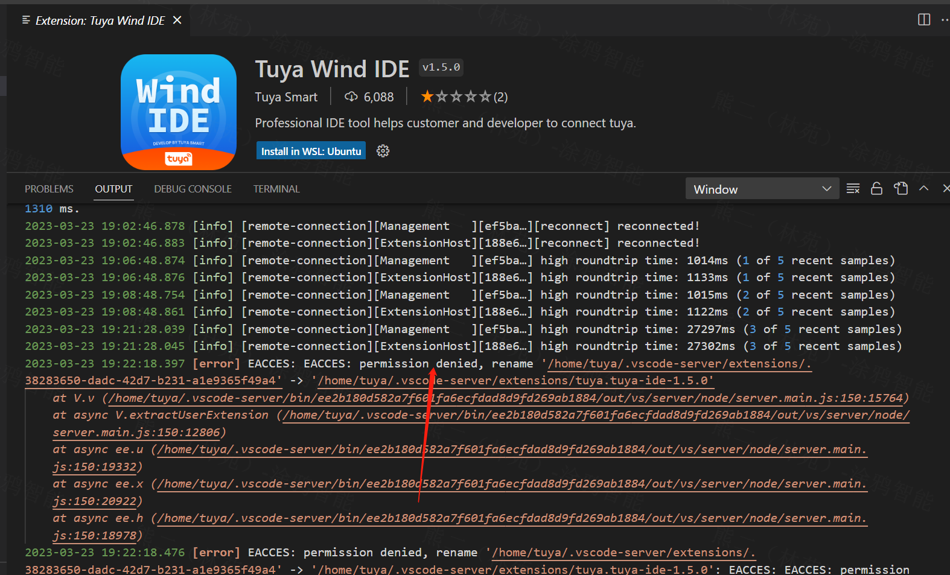The height and width of the screenshot is (575, 950).
Task: Open the extension Manage gear menu
Action: point(383,151)
